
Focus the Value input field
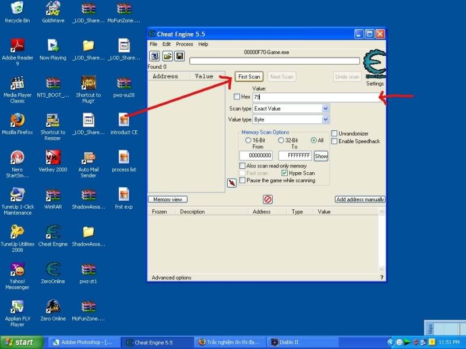(316, 97)
